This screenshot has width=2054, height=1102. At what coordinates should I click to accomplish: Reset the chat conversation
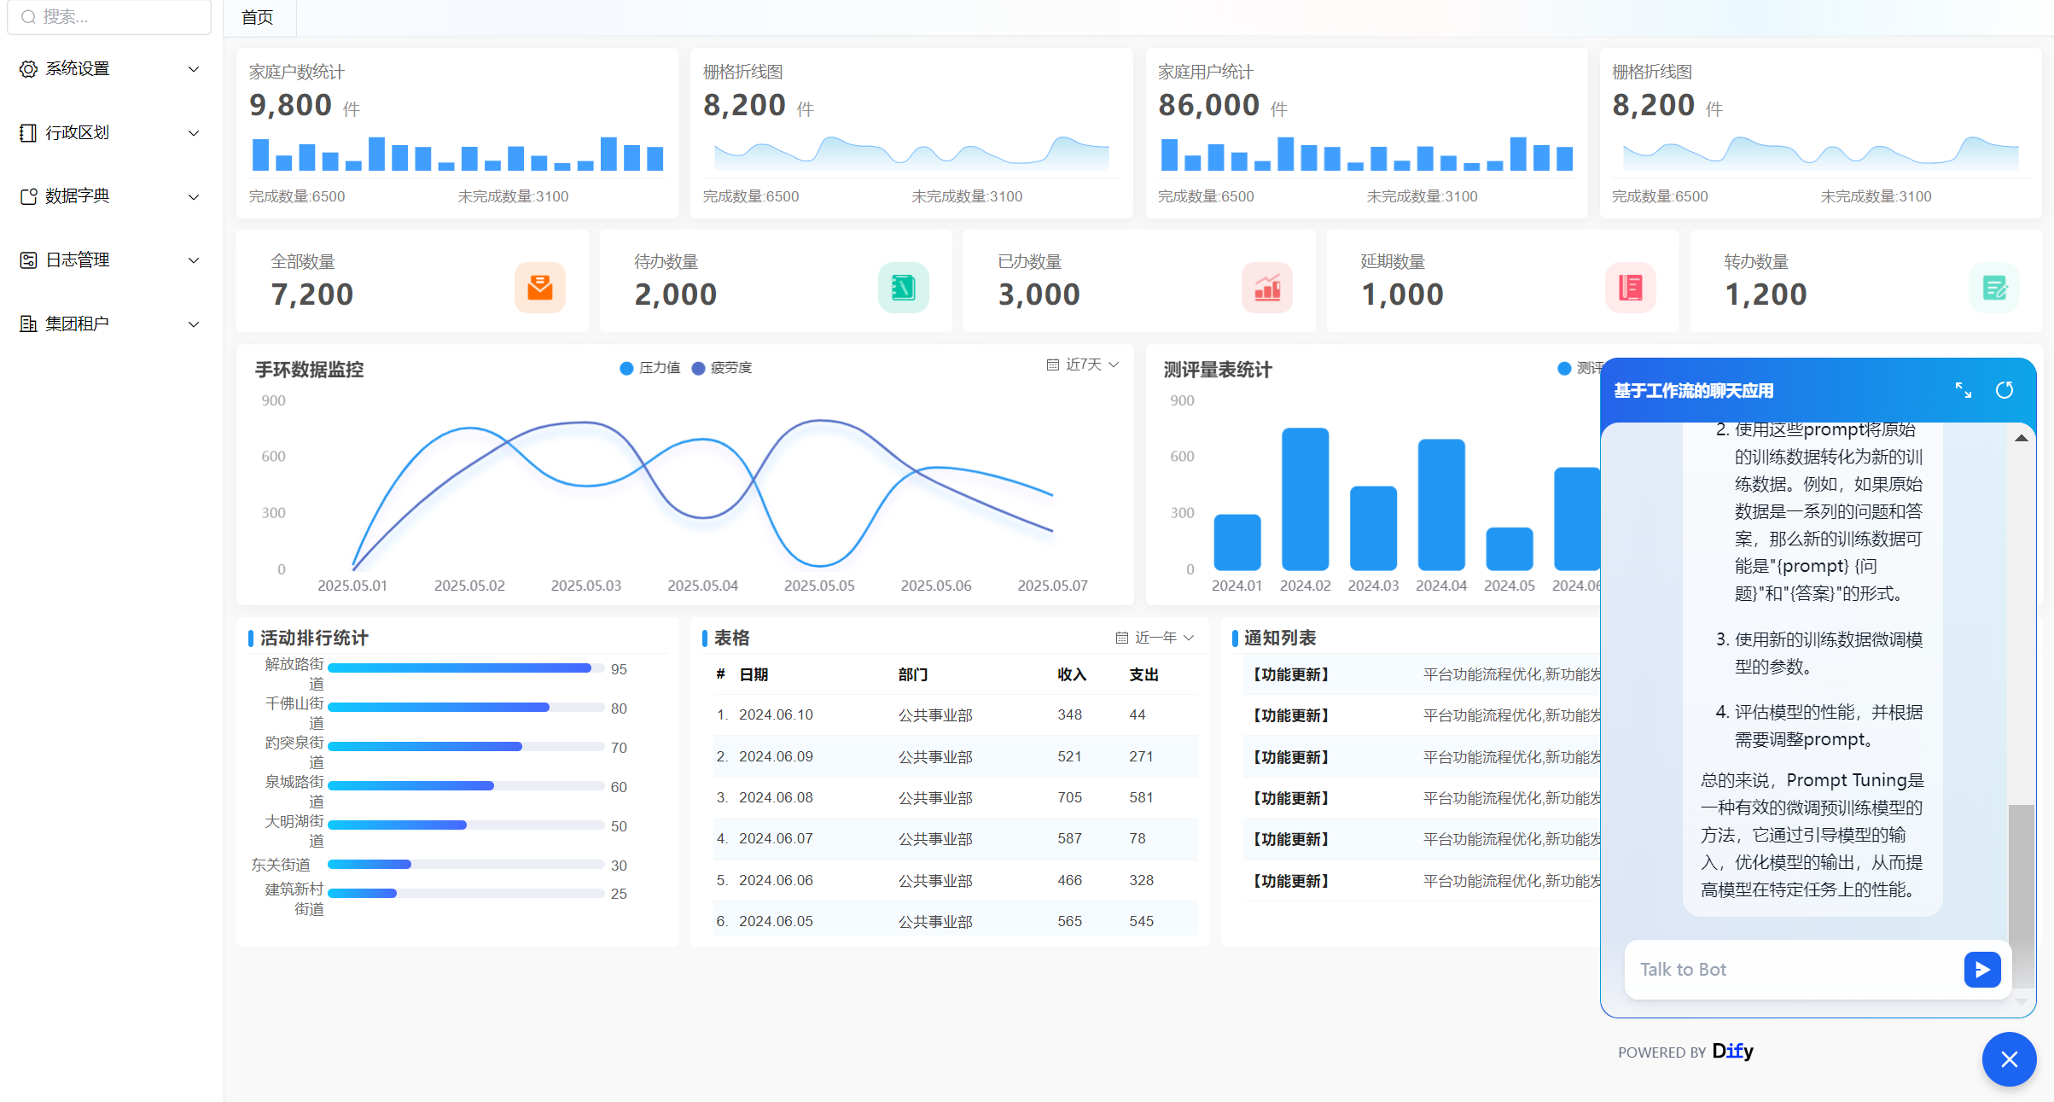[x=2005, y=390]
